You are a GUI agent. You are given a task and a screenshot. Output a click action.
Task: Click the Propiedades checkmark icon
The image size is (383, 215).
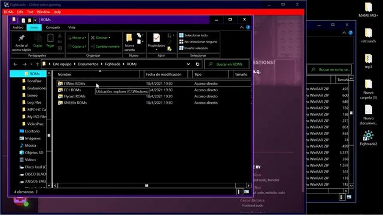pyautogui.click(x=156, y=38)
